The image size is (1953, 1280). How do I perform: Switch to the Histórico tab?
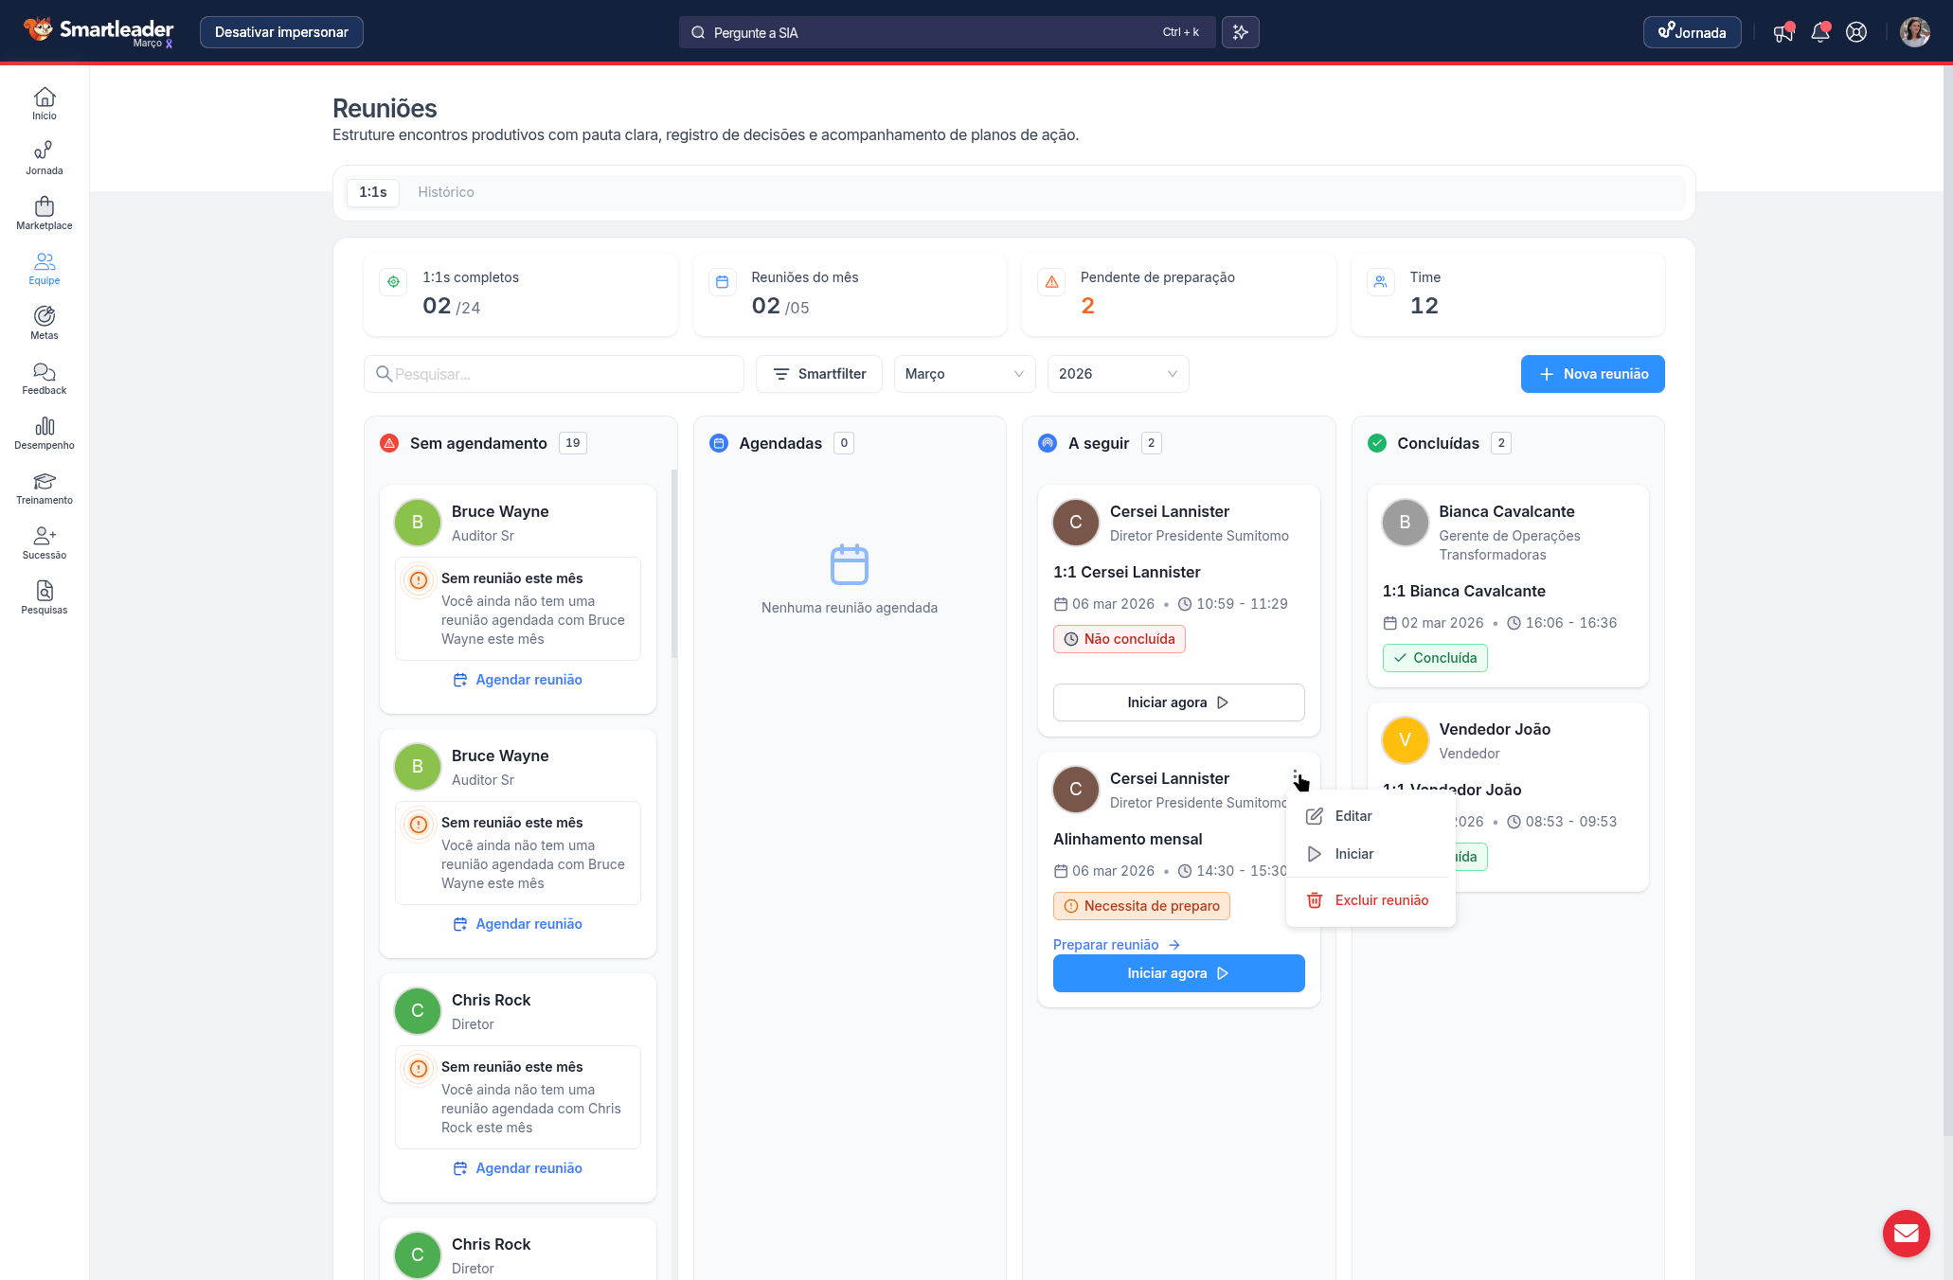[446, 192]
